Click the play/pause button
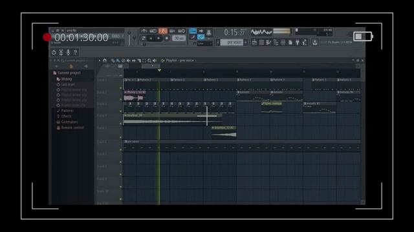Viewport: 414px width, 232px height. 151,39
